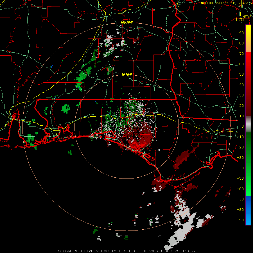The height and width of the screenshot is (253, 253).
Task: Click the -90 value on velocity scale
Action: [x=240, y=220]
